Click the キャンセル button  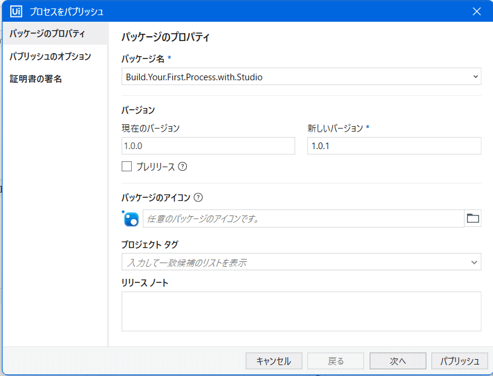[x=274, y=361]
